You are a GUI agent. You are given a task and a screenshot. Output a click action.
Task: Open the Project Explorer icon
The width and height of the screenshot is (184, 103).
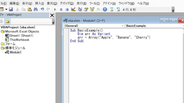[x=80, y=9]
